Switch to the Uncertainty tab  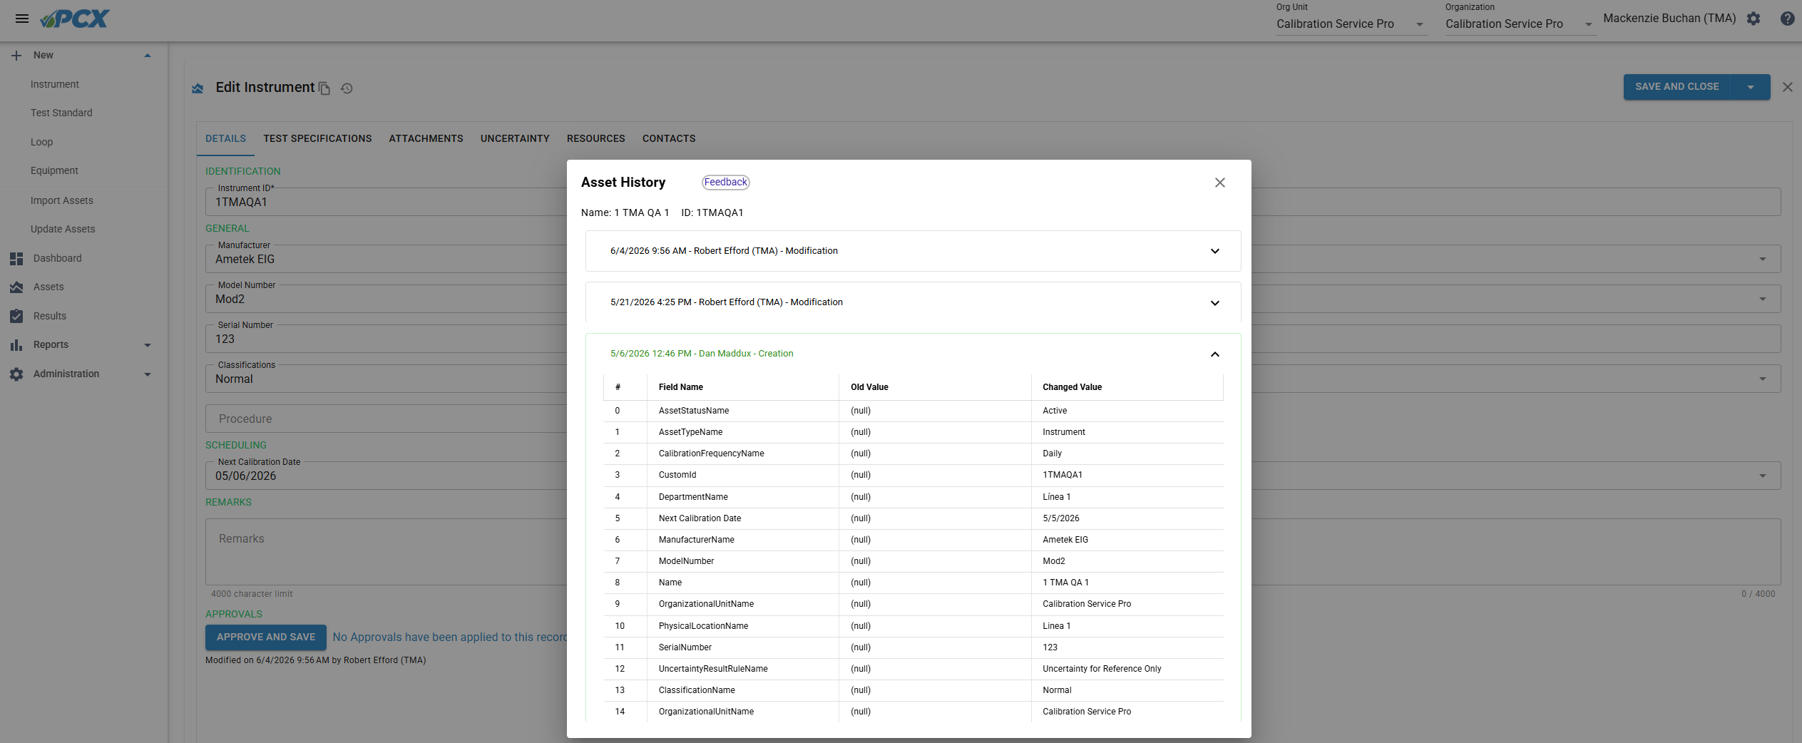click(x=515, y=138)
